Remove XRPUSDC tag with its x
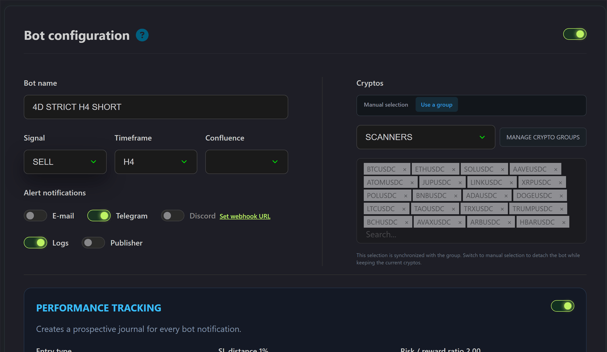The width and height of the screenshot is (607, 352). (560, 183)
